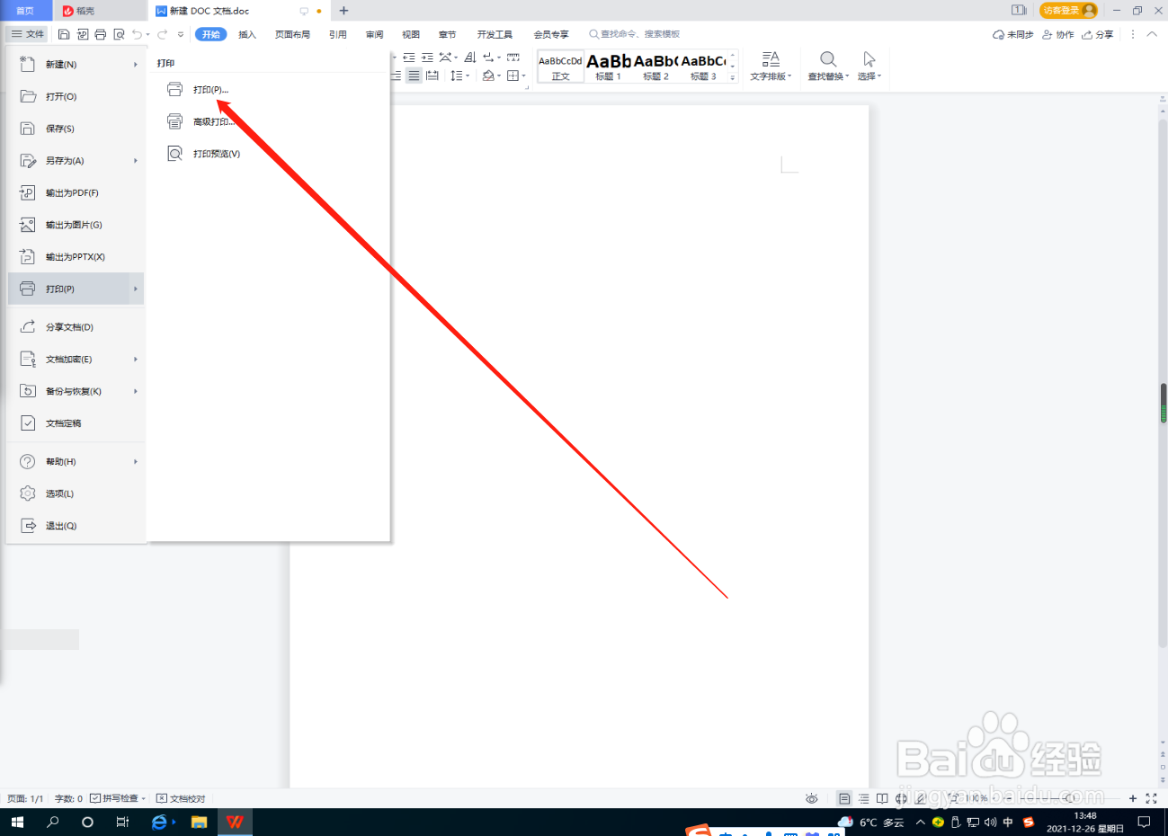Switch to reading layout view icon
The height and width of the screenshot is (836, 1168).
(x=882, y=798)
